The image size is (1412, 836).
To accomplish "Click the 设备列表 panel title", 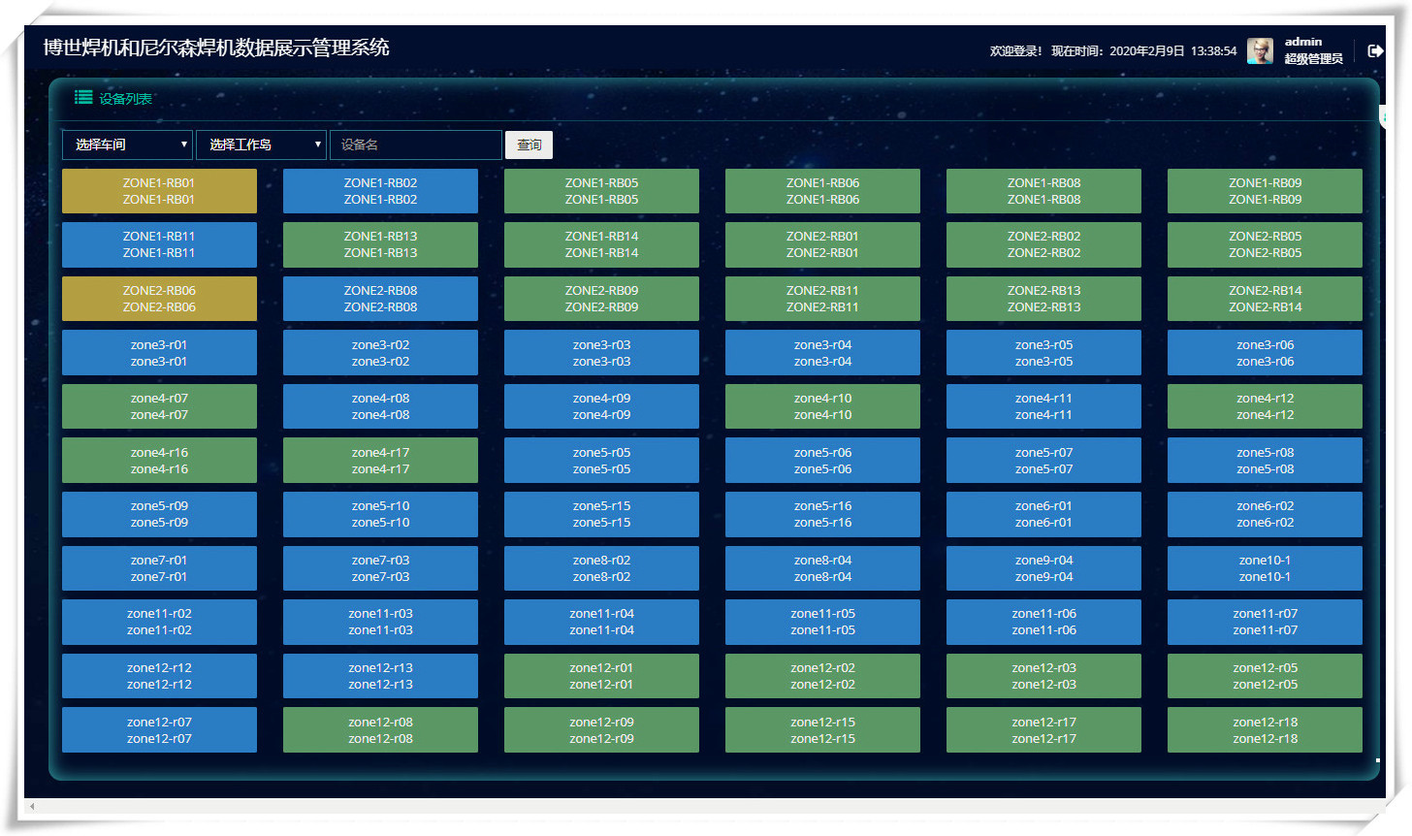I will (125, 99).
